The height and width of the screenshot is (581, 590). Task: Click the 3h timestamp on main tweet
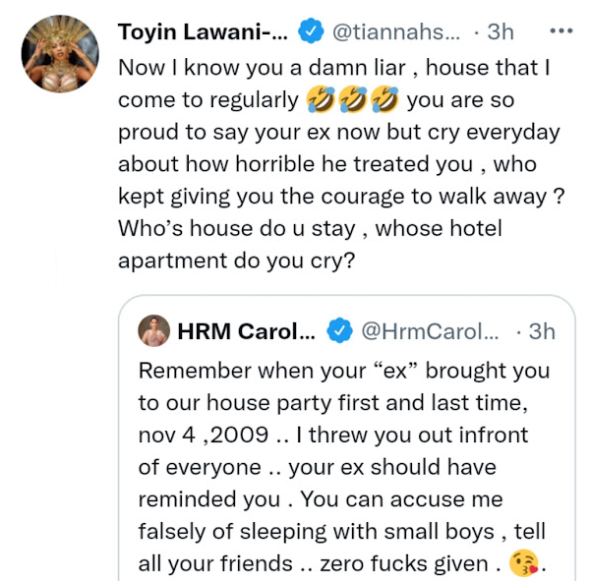[x=501, y=32]
